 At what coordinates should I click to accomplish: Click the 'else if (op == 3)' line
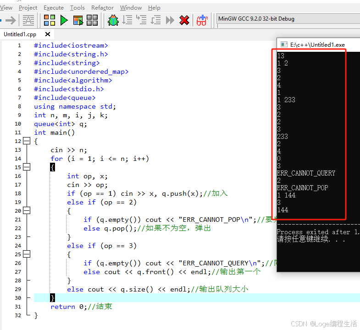[x=102, y=246]
